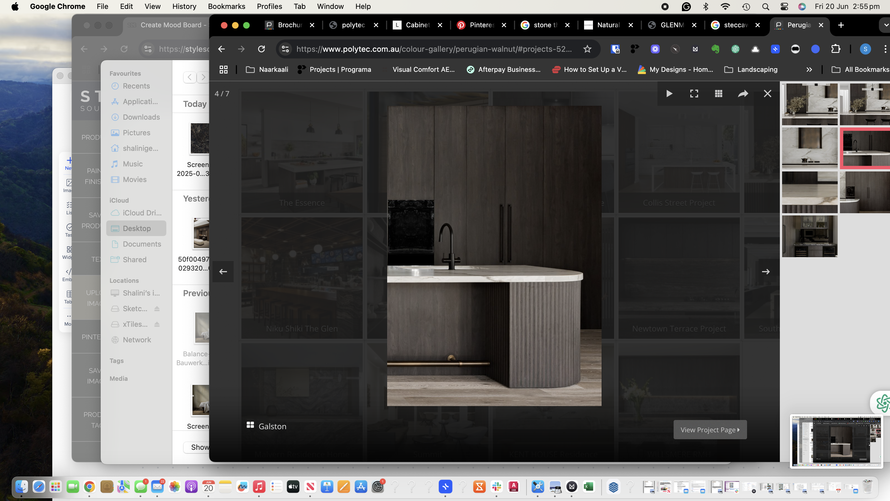Open Afterpay Business bookmark
Image resolution: width=890 pixels, height=501 pixels.
tap(503, 70)
